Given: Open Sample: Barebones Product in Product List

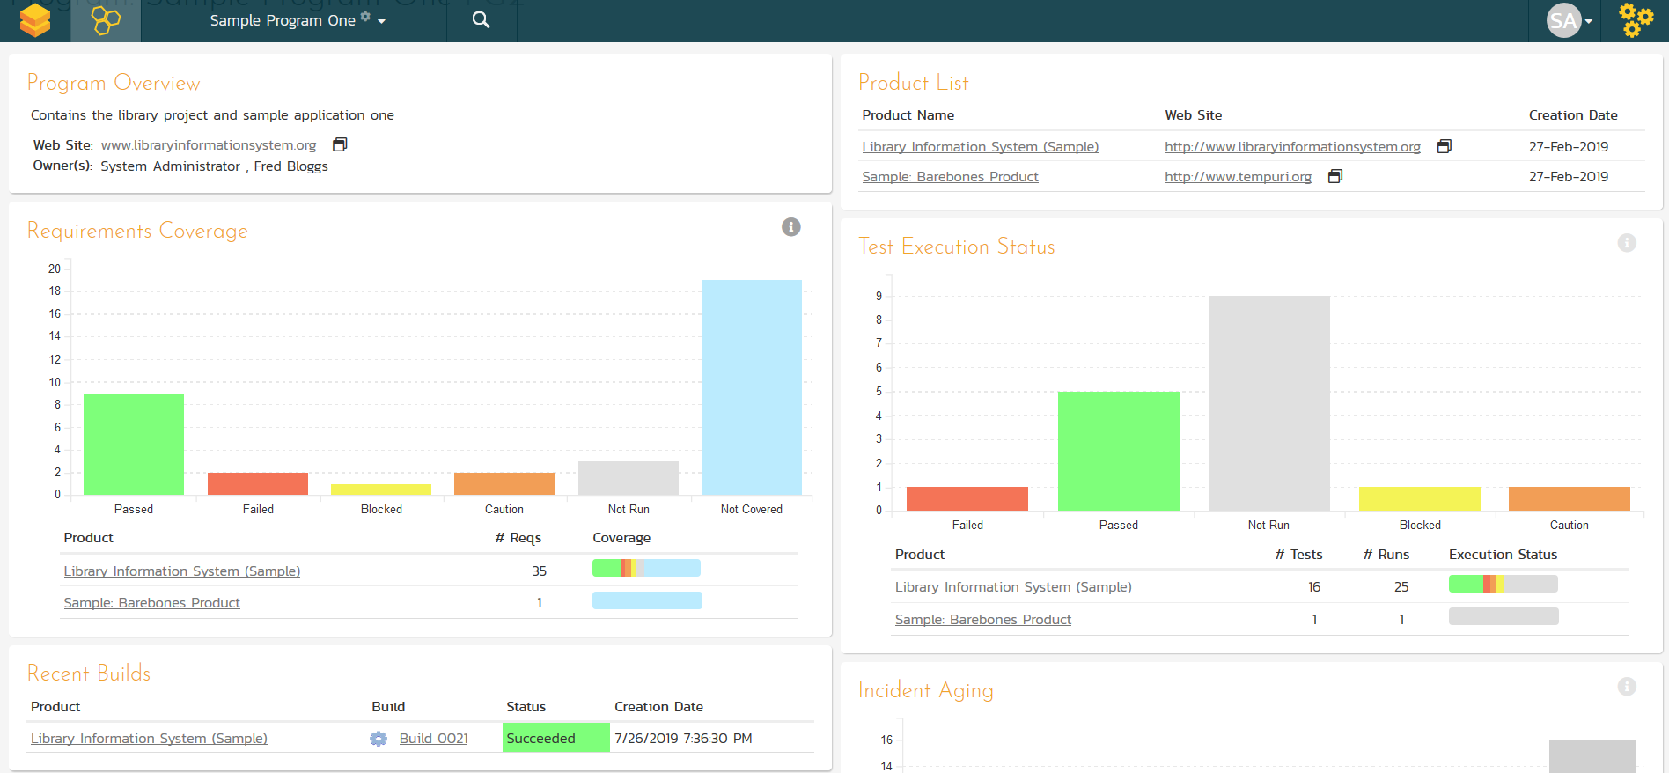Looking at the screenshot, I should 950,177.
